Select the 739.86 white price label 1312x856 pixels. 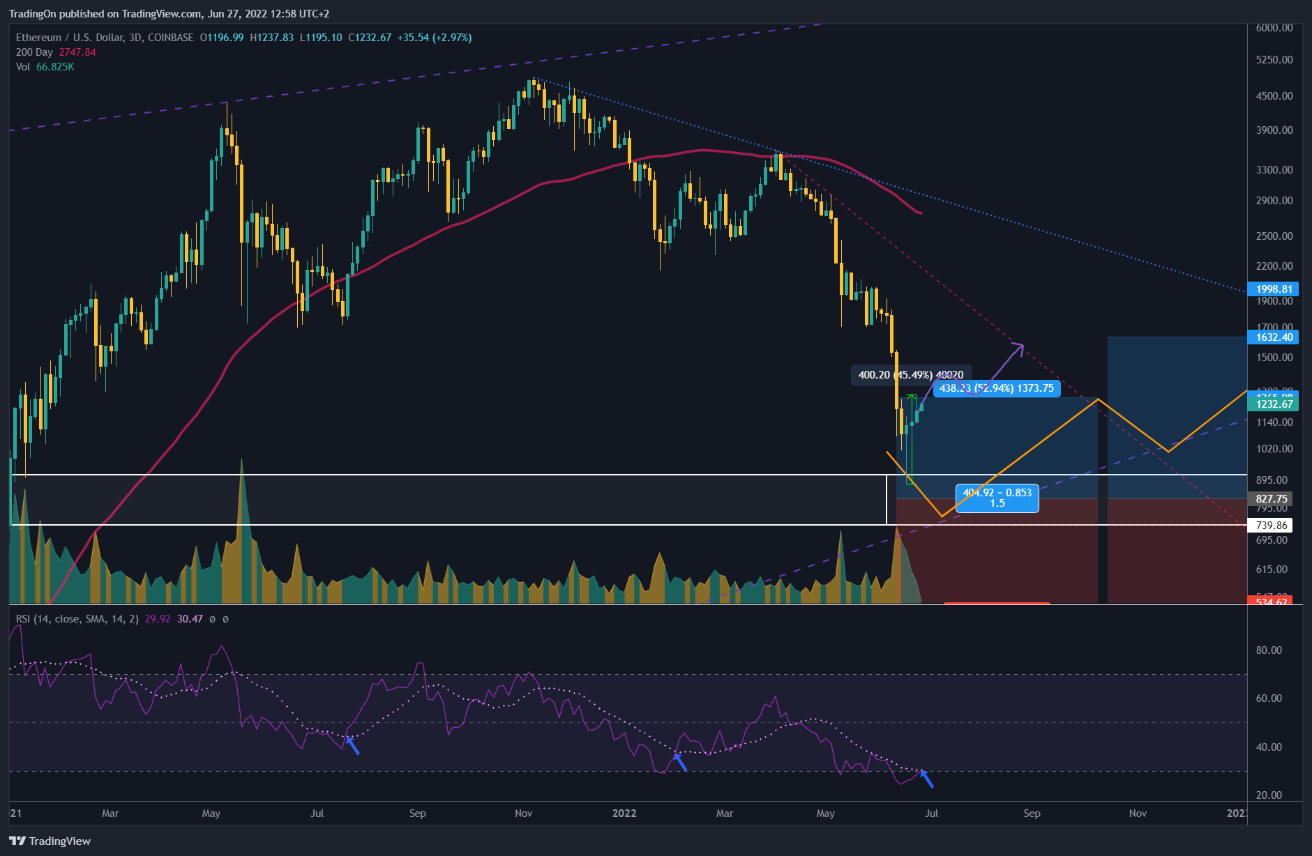click(x=1271, y=526)
